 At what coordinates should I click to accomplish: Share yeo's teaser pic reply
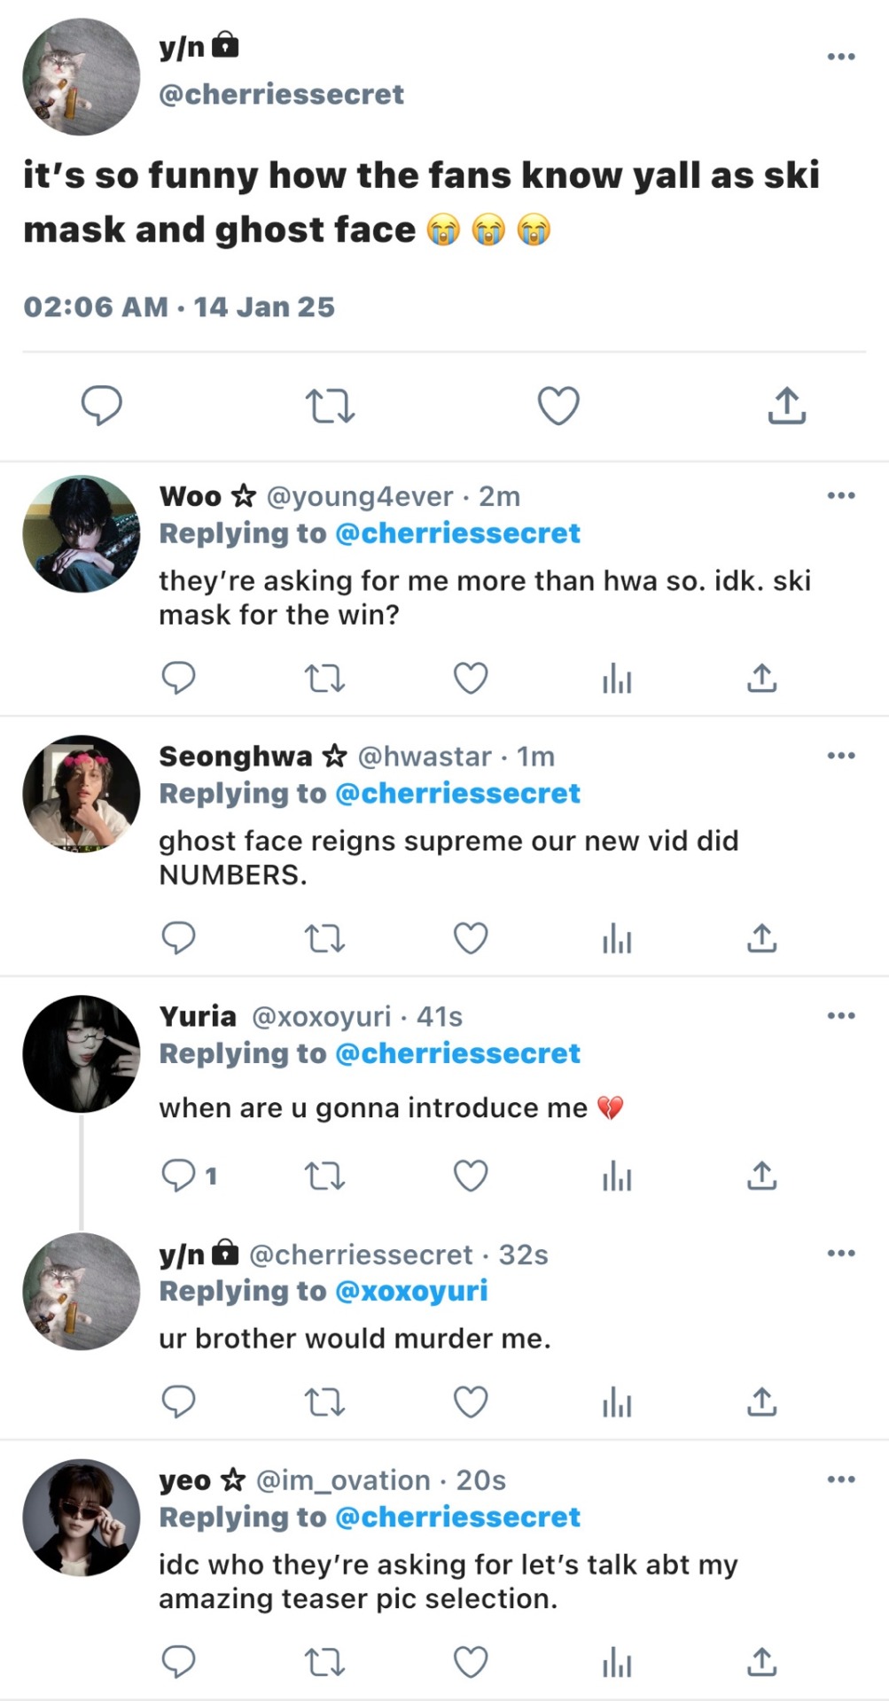click(761, 1662)
